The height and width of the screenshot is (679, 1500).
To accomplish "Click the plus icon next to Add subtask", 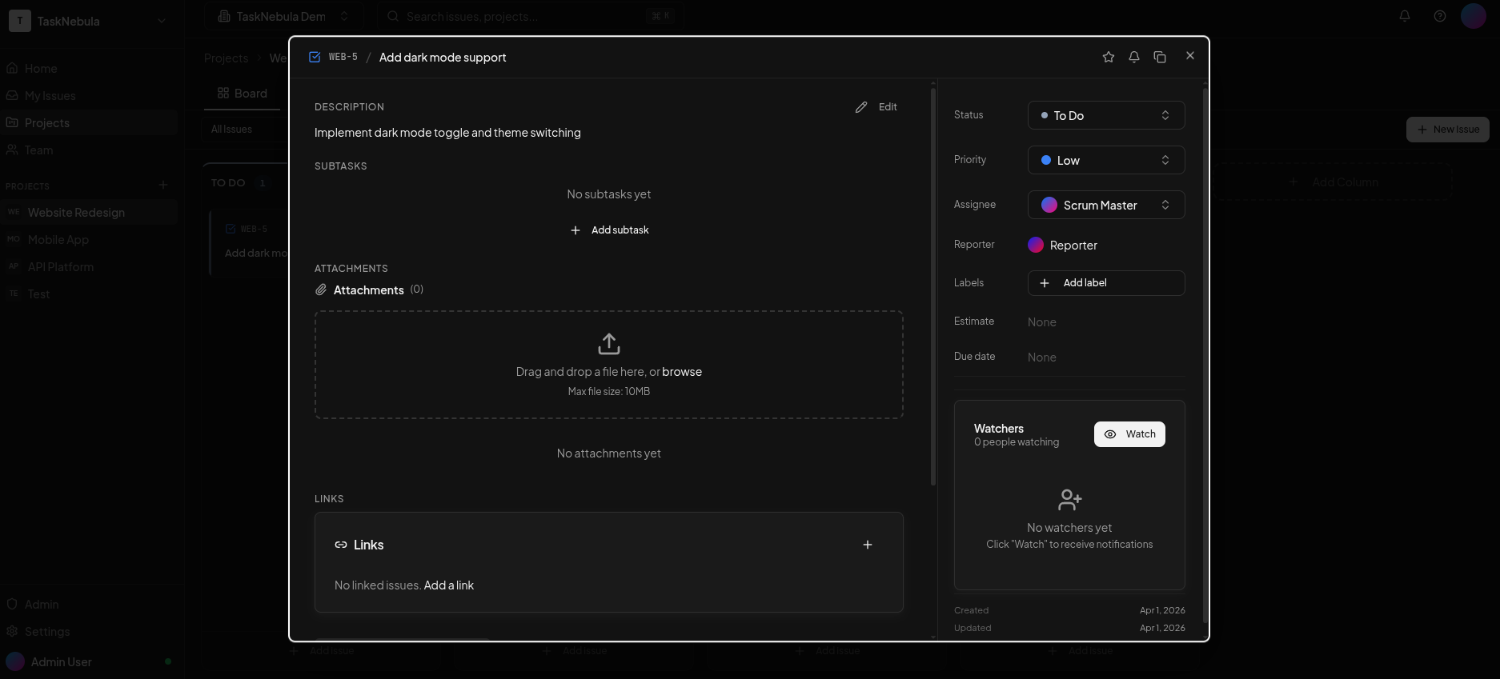I will click(576, 230).
